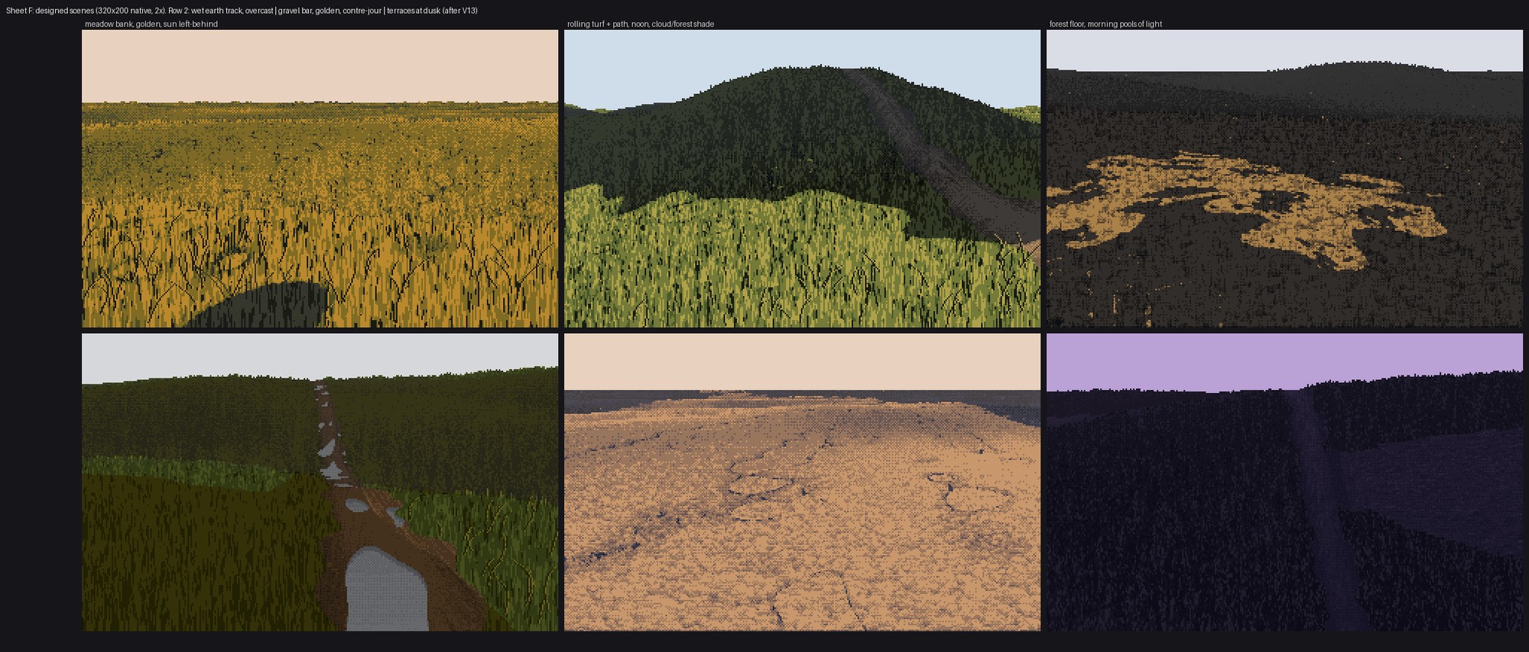Open the gravel bar contre-jour scene image
Viewport: 1529px width, 652px height.
click(x=803, y=482)
